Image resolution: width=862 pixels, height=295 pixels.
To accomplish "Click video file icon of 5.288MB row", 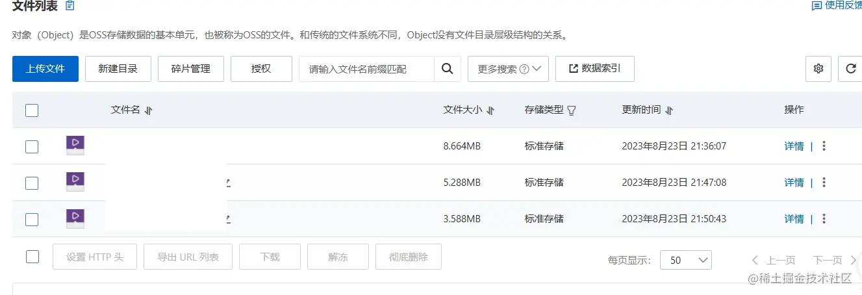I will pyautogui.click(x=75, y=181).
